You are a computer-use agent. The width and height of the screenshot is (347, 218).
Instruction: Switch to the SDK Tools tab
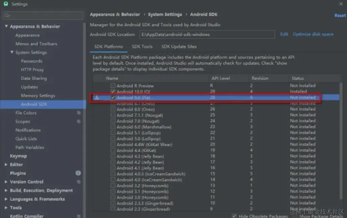[142, 47]
